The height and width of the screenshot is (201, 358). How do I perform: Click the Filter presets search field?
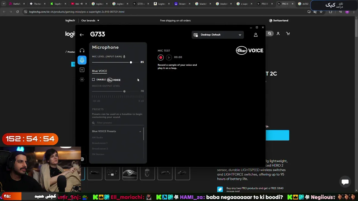click(x=118, y=123)
